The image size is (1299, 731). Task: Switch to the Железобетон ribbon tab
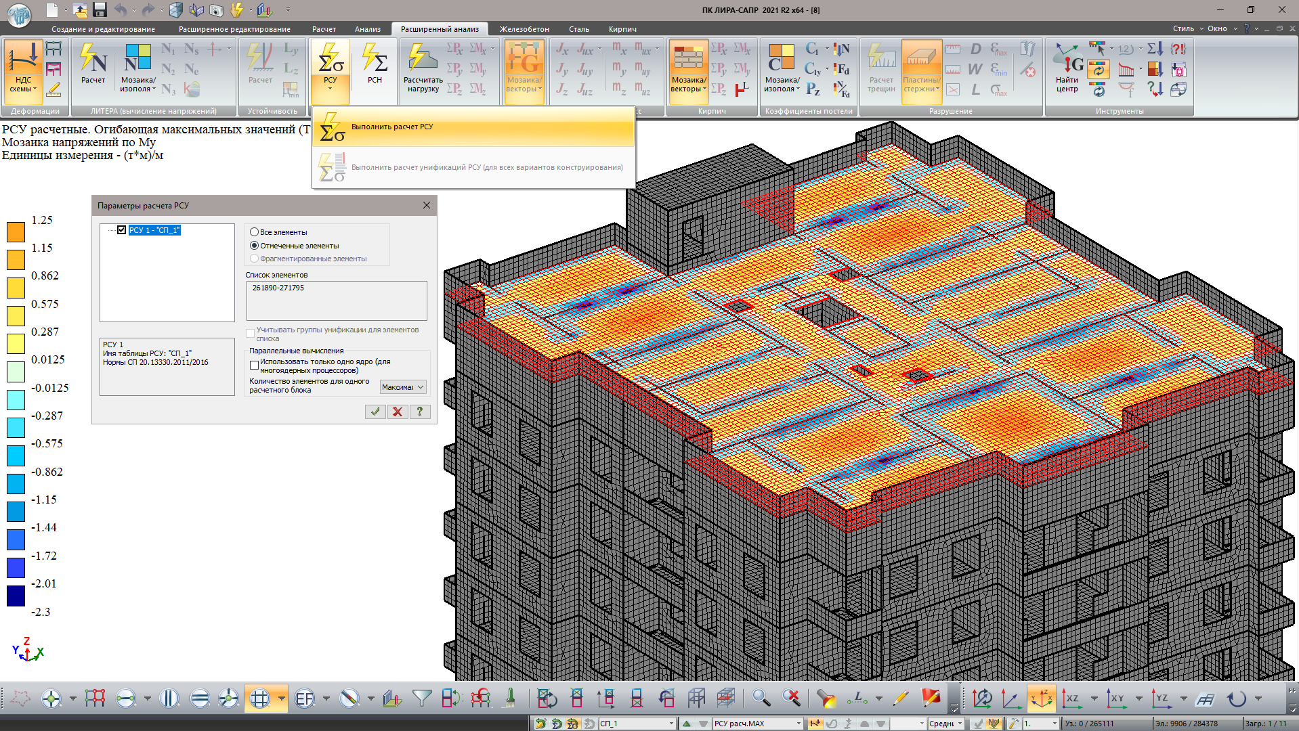pos(524,29)
